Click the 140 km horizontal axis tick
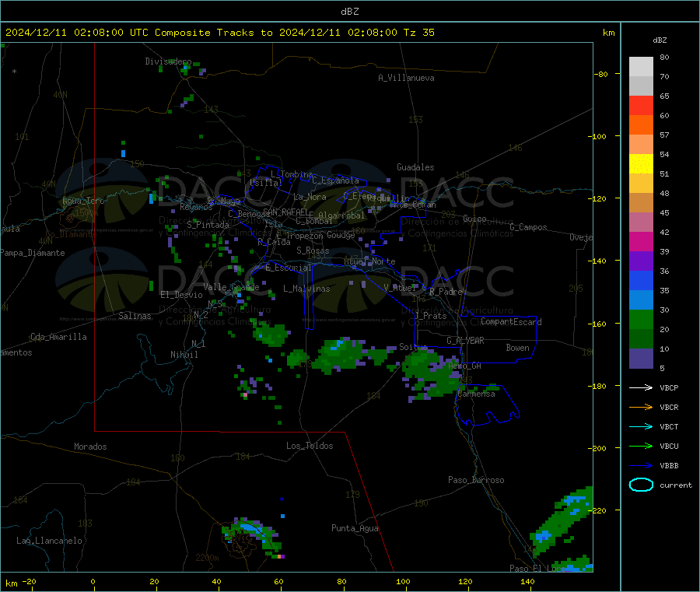The width and height of the screenshot is (700, 592). (527, 581)
